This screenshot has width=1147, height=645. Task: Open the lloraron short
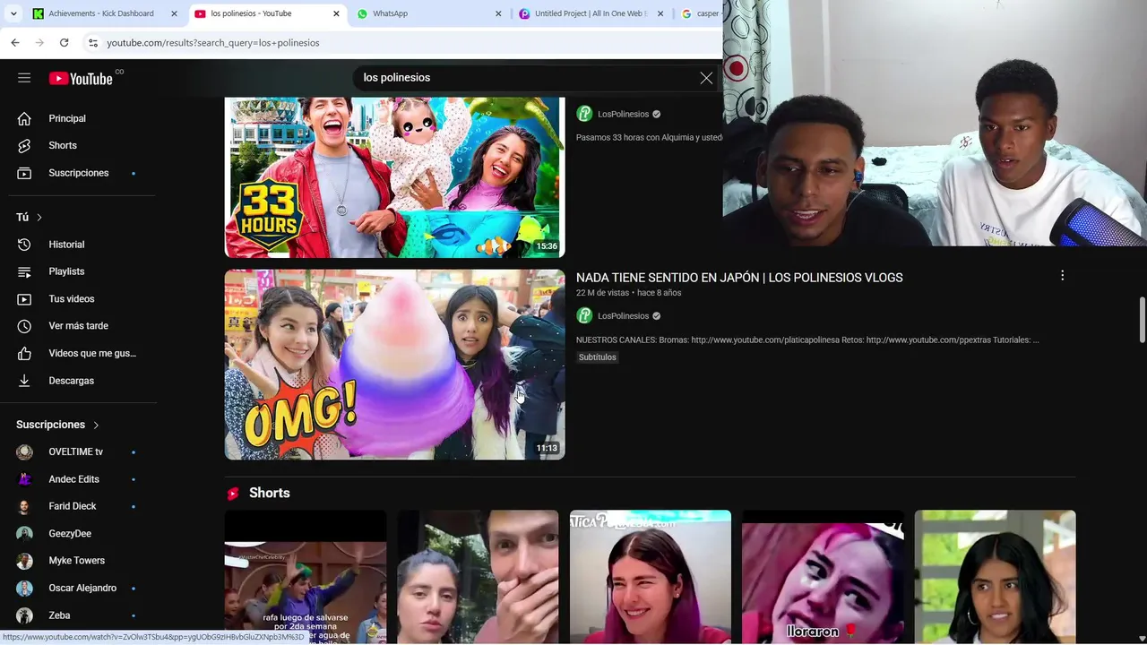tap(823, 577)
